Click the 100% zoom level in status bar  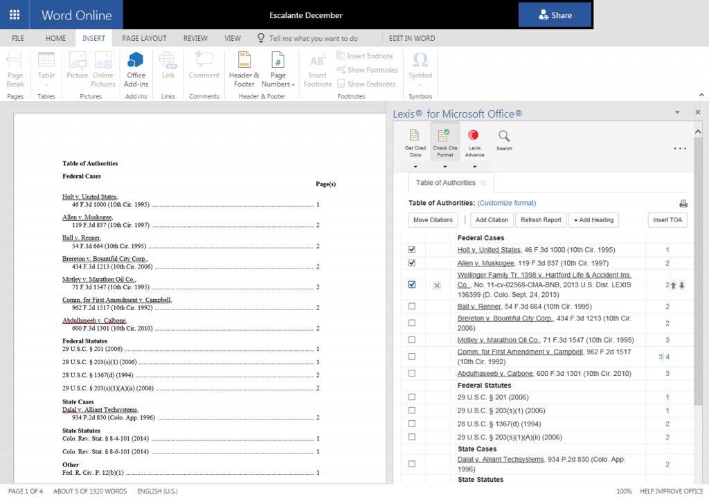(x=624, y=491)
